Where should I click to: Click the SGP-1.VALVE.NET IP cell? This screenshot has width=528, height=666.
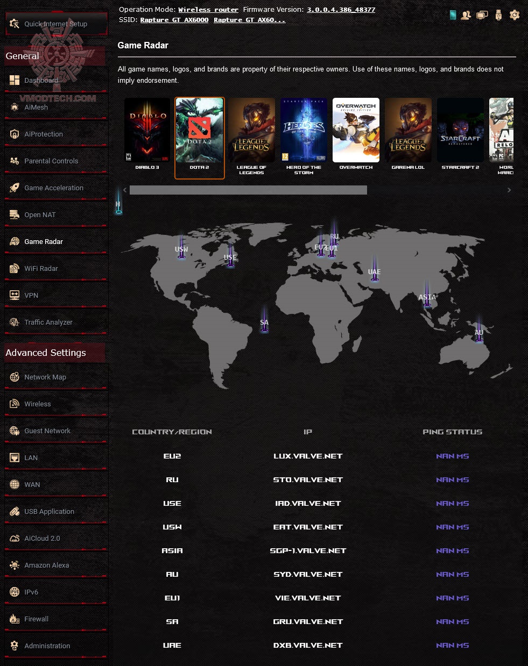coord(308,550)
